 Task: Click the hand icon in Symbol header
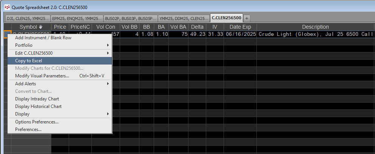[x=41, y=27]
